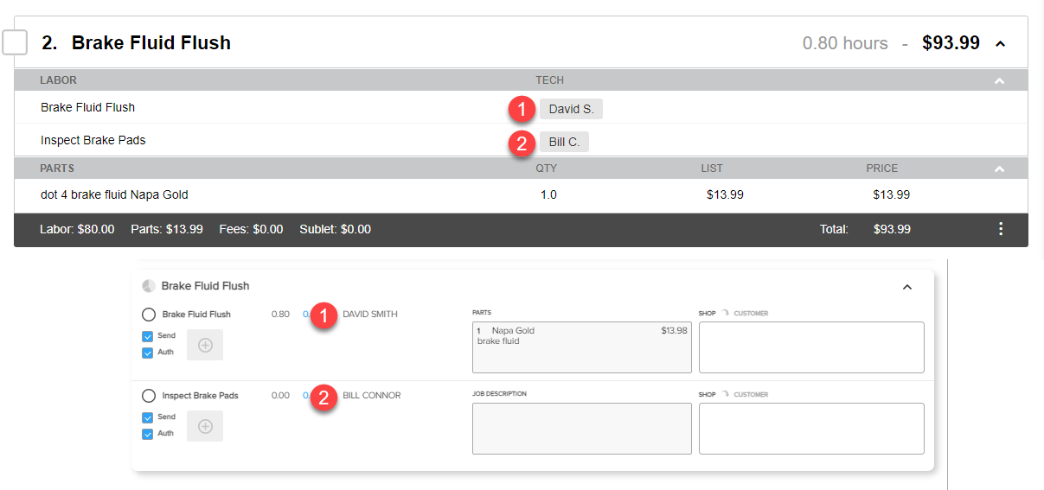1044x490 pixels.
Task: Click in the Job Description text box
Action: (582, 429)
